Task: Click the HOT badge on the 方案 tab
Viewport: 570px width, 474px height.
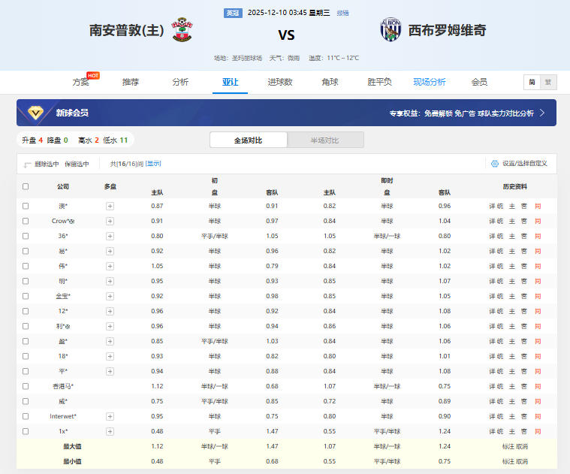Action: point(93,75)
